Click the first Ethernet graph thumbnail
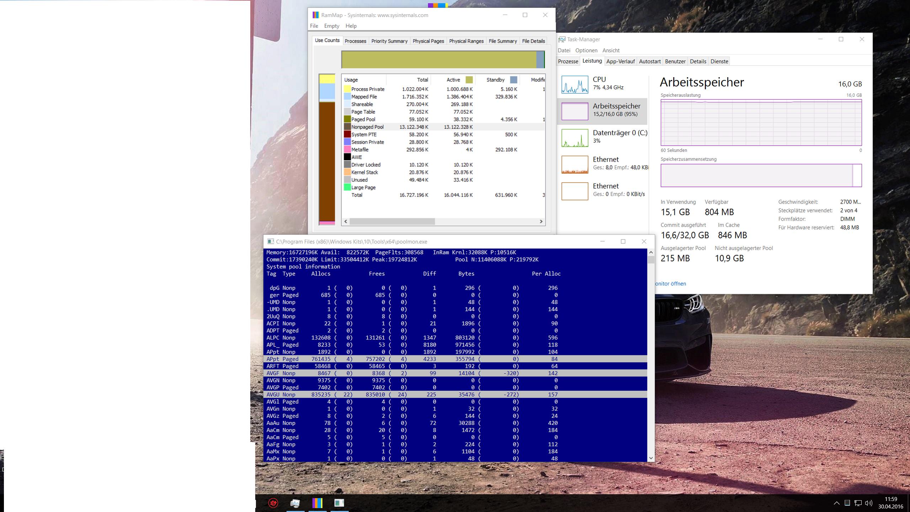The width and height of the screenshot is (910, 512). pyautogui.click(x=574, y=164)
